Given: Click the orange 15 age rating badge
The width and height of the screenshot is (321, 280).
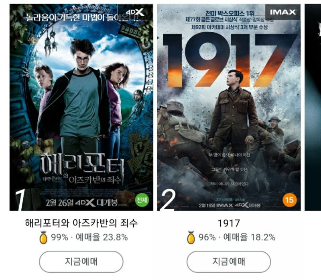Looking at the screenshot, I should (x=289, y=200).
